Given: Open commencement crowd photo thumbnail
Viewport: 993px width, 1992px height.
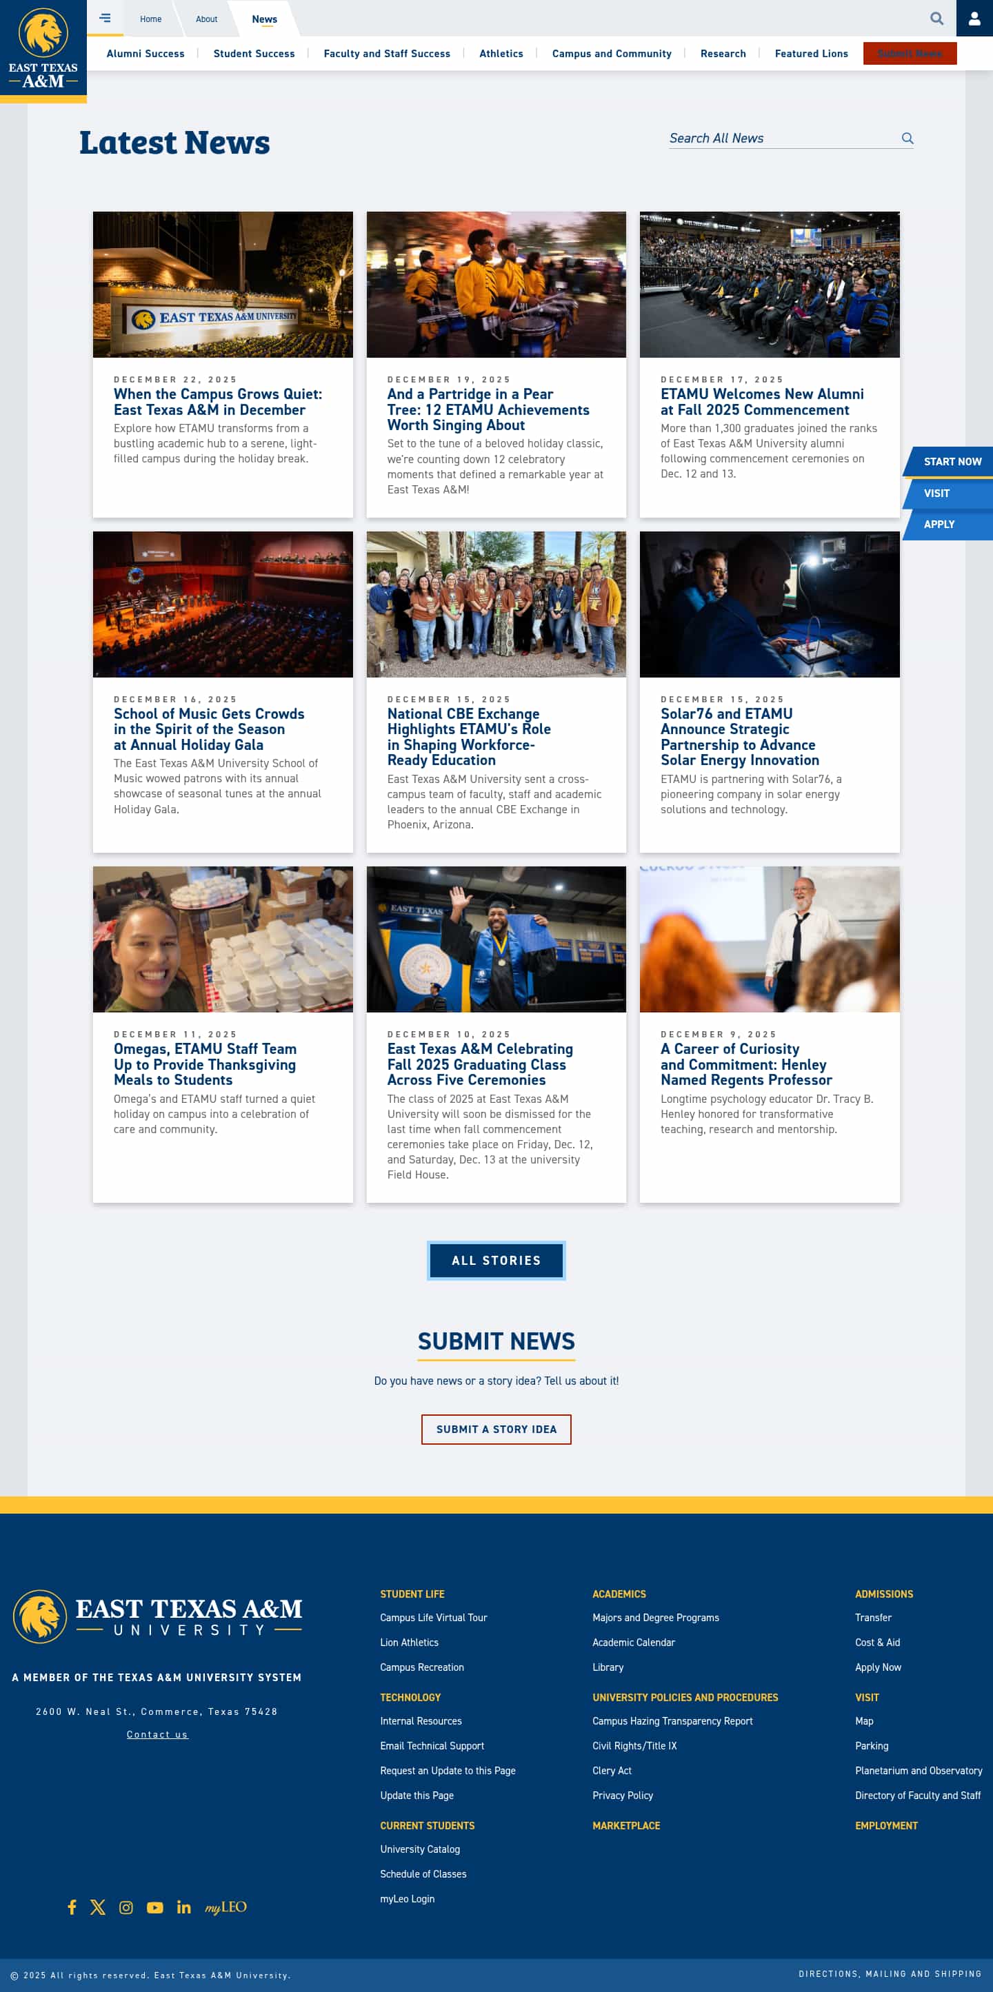Looking at the screenshot, I should [x=770, y=285].
